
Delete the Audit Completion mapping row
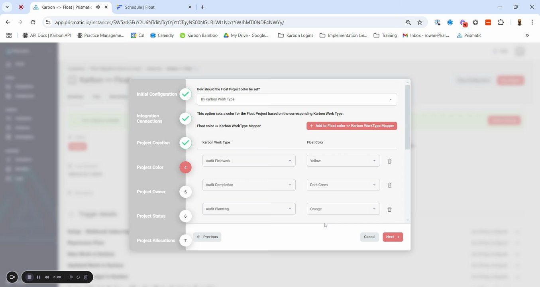(390, 185)
